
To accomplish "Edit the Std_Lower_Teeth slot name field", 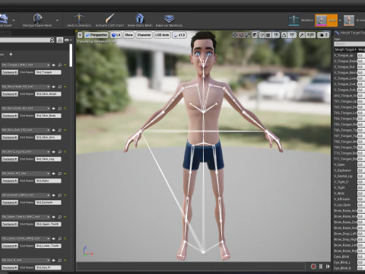I will (48, 246).
